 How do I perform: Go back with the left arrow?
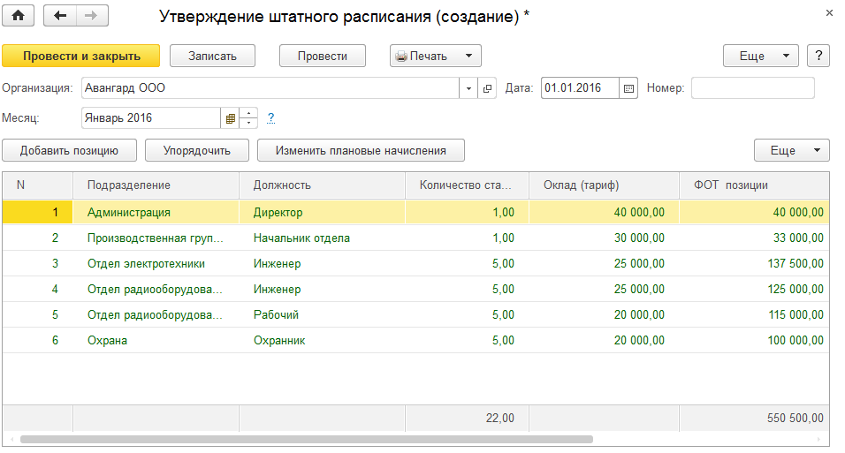tap(60, 16)
